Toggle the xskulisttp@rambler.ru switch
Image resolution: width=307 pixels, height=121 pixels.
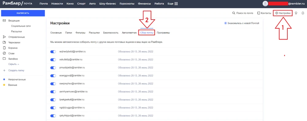point(53,60)
